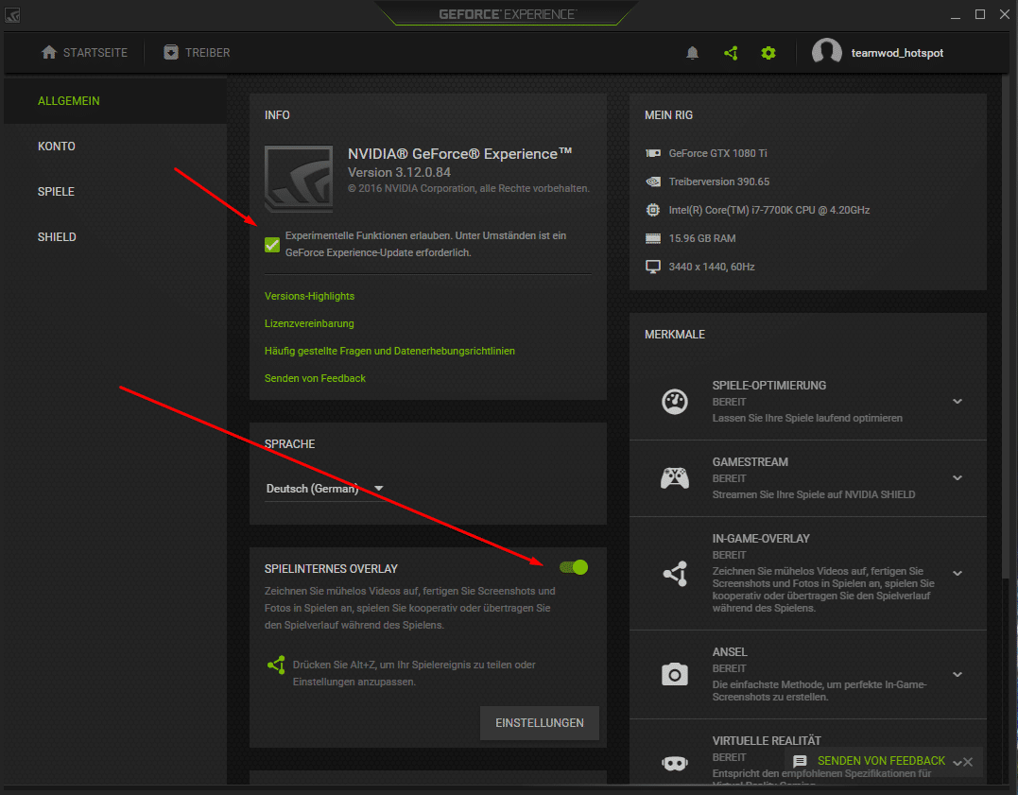Click the 3440 x 1440, 60Hz text
This screenshot has height=795, width=1018.
point(712,267)
